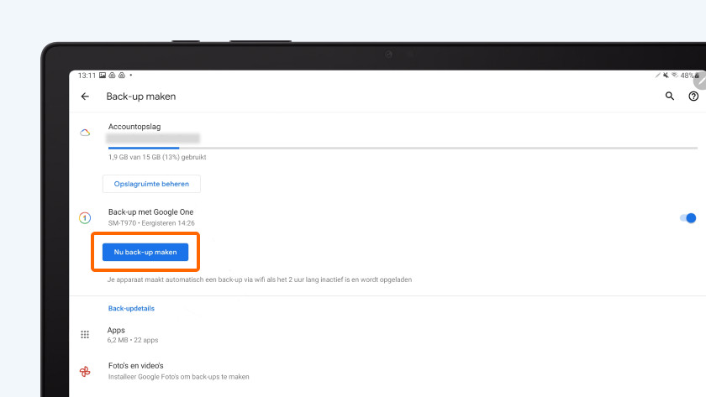Image resolution: width=706 pixels, height=397 pixels.
Task: Click the Back-up maken page title
Action: (x=141, y=97)
